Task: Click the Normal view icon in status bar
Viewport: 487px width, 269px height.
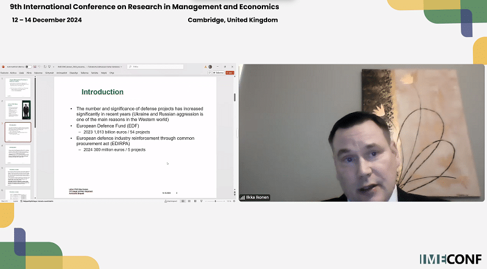Action: (184, 200)
